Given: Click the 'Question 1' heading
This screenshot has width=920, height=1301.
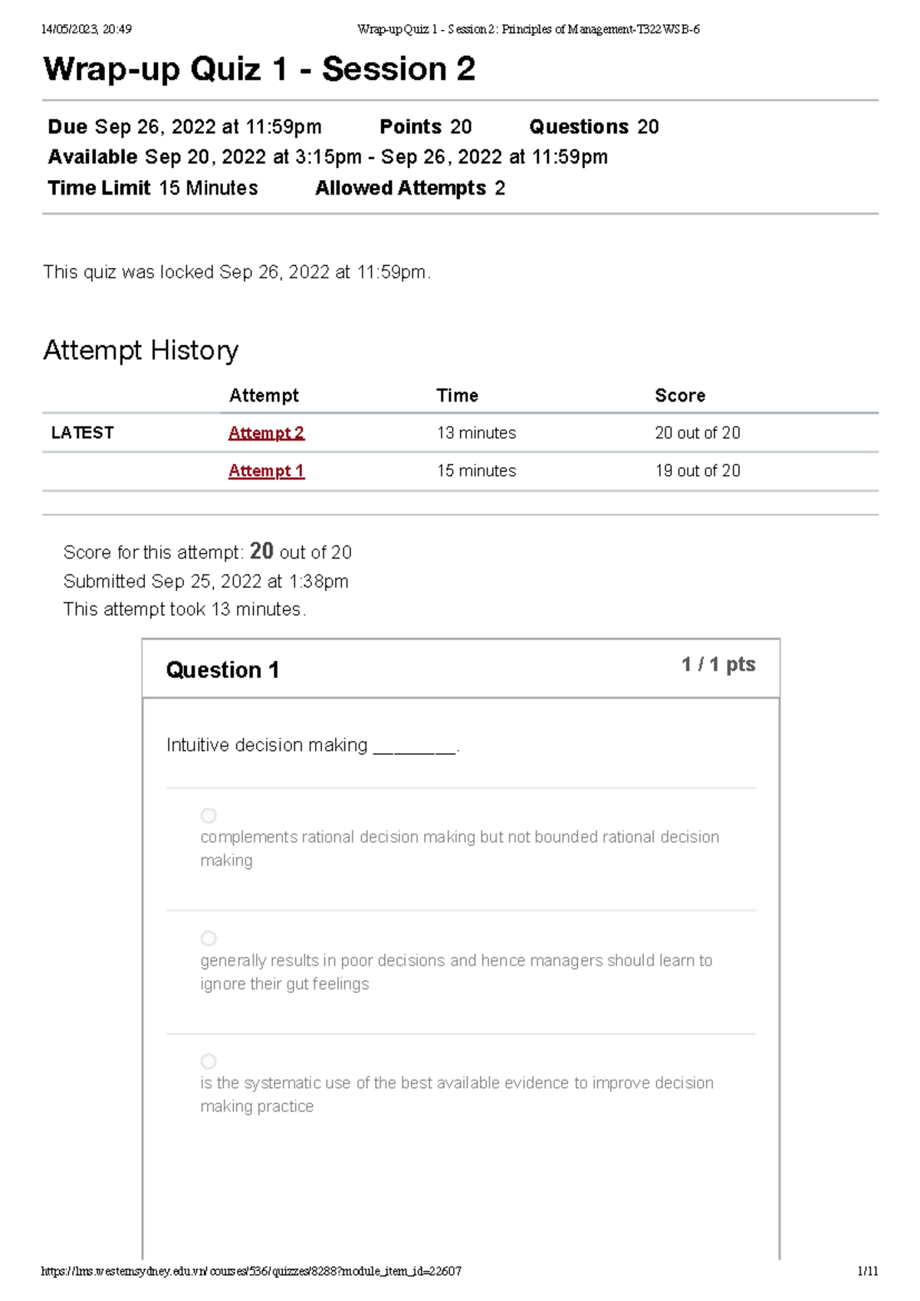Looking at the screenshot, I should click(222, 670).
